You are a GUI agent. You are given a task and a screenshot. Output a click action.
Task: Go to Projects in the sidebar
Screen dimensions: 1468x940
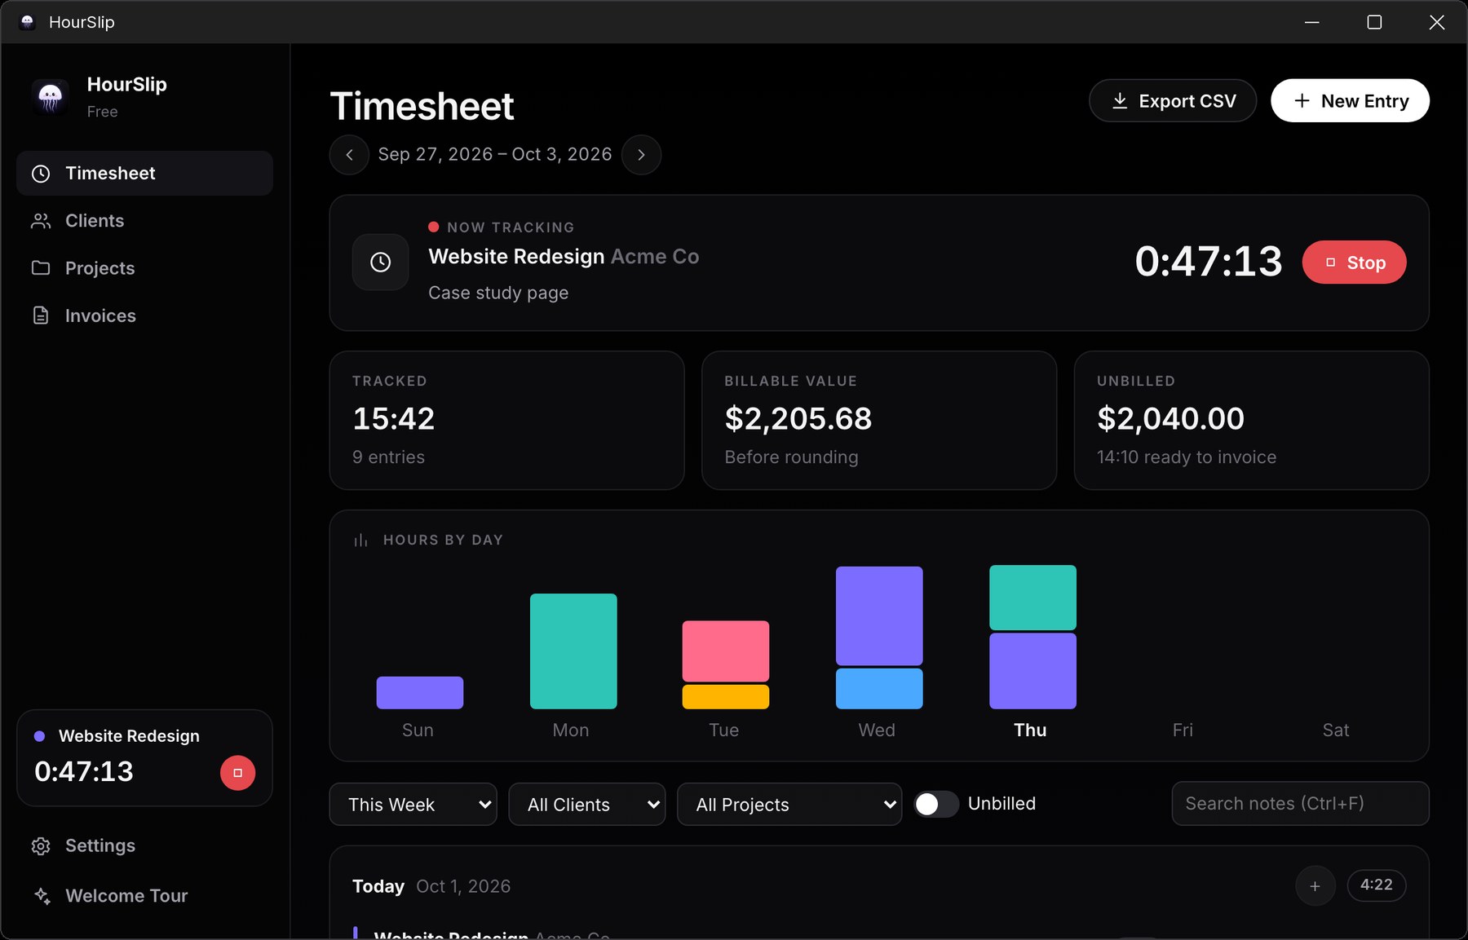(x=144, y=268)
